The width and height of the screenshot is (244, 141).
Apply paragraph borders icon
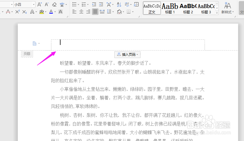(x=129, y=12)
